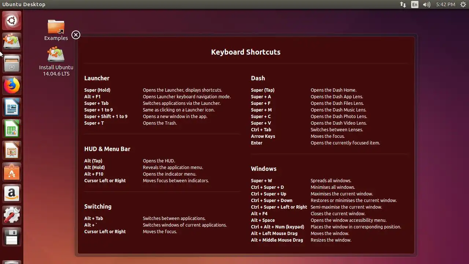Click the Keyboard Shortcuts heading

[245, 52]
